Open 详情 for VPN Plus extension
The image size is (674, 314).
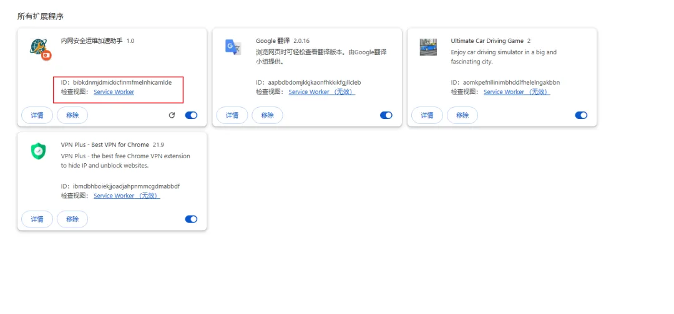[37, 219]
